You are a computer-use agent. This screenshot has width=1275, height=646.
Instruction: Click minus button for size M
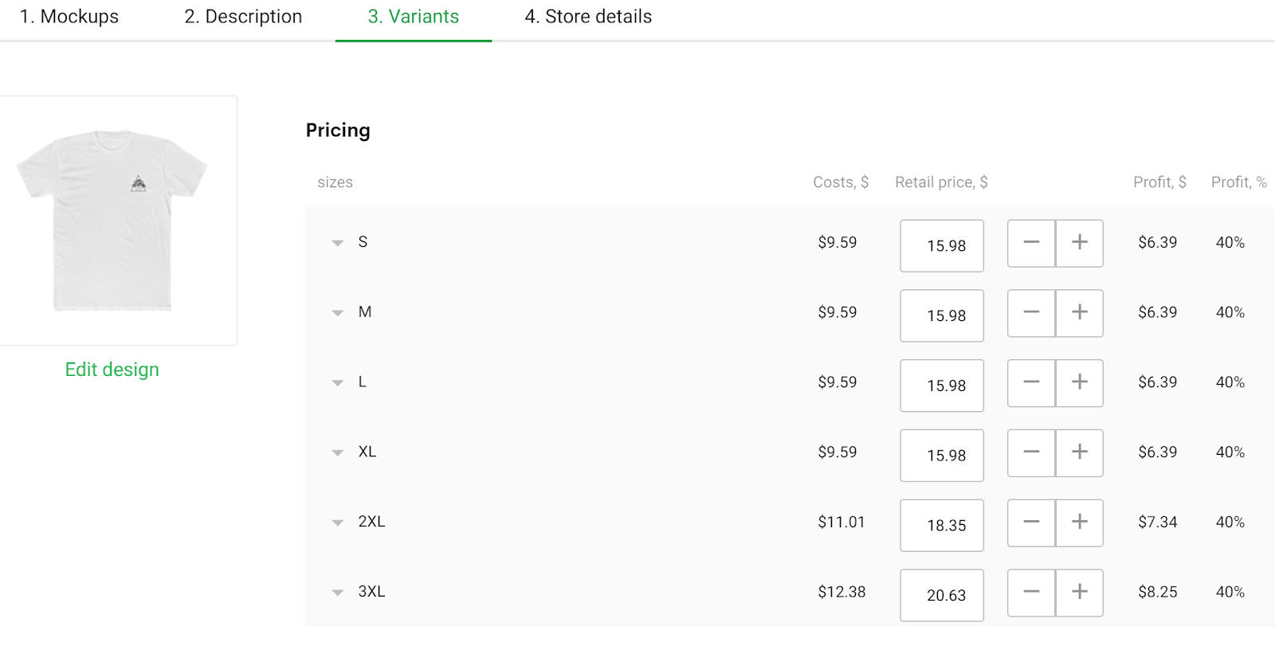point(1031,313)
